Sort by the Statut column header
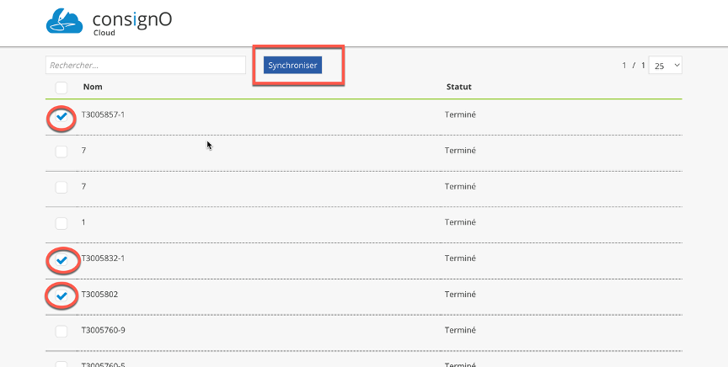 click(x=458, y=87)
